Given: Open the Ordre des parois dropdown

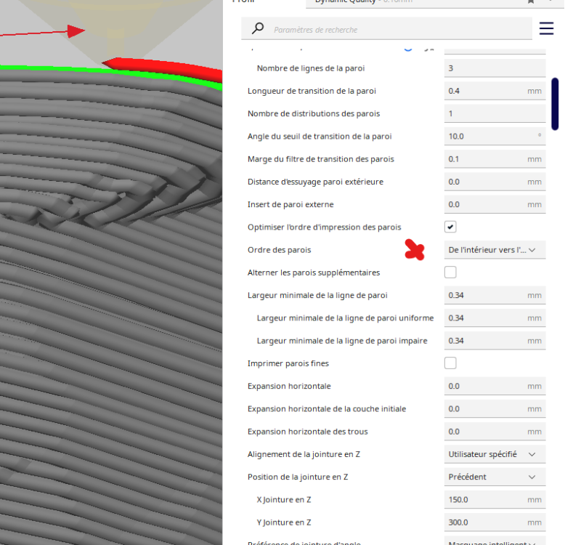Looking at the screenshot, I should pyautogui.click(x=495, y=250).
